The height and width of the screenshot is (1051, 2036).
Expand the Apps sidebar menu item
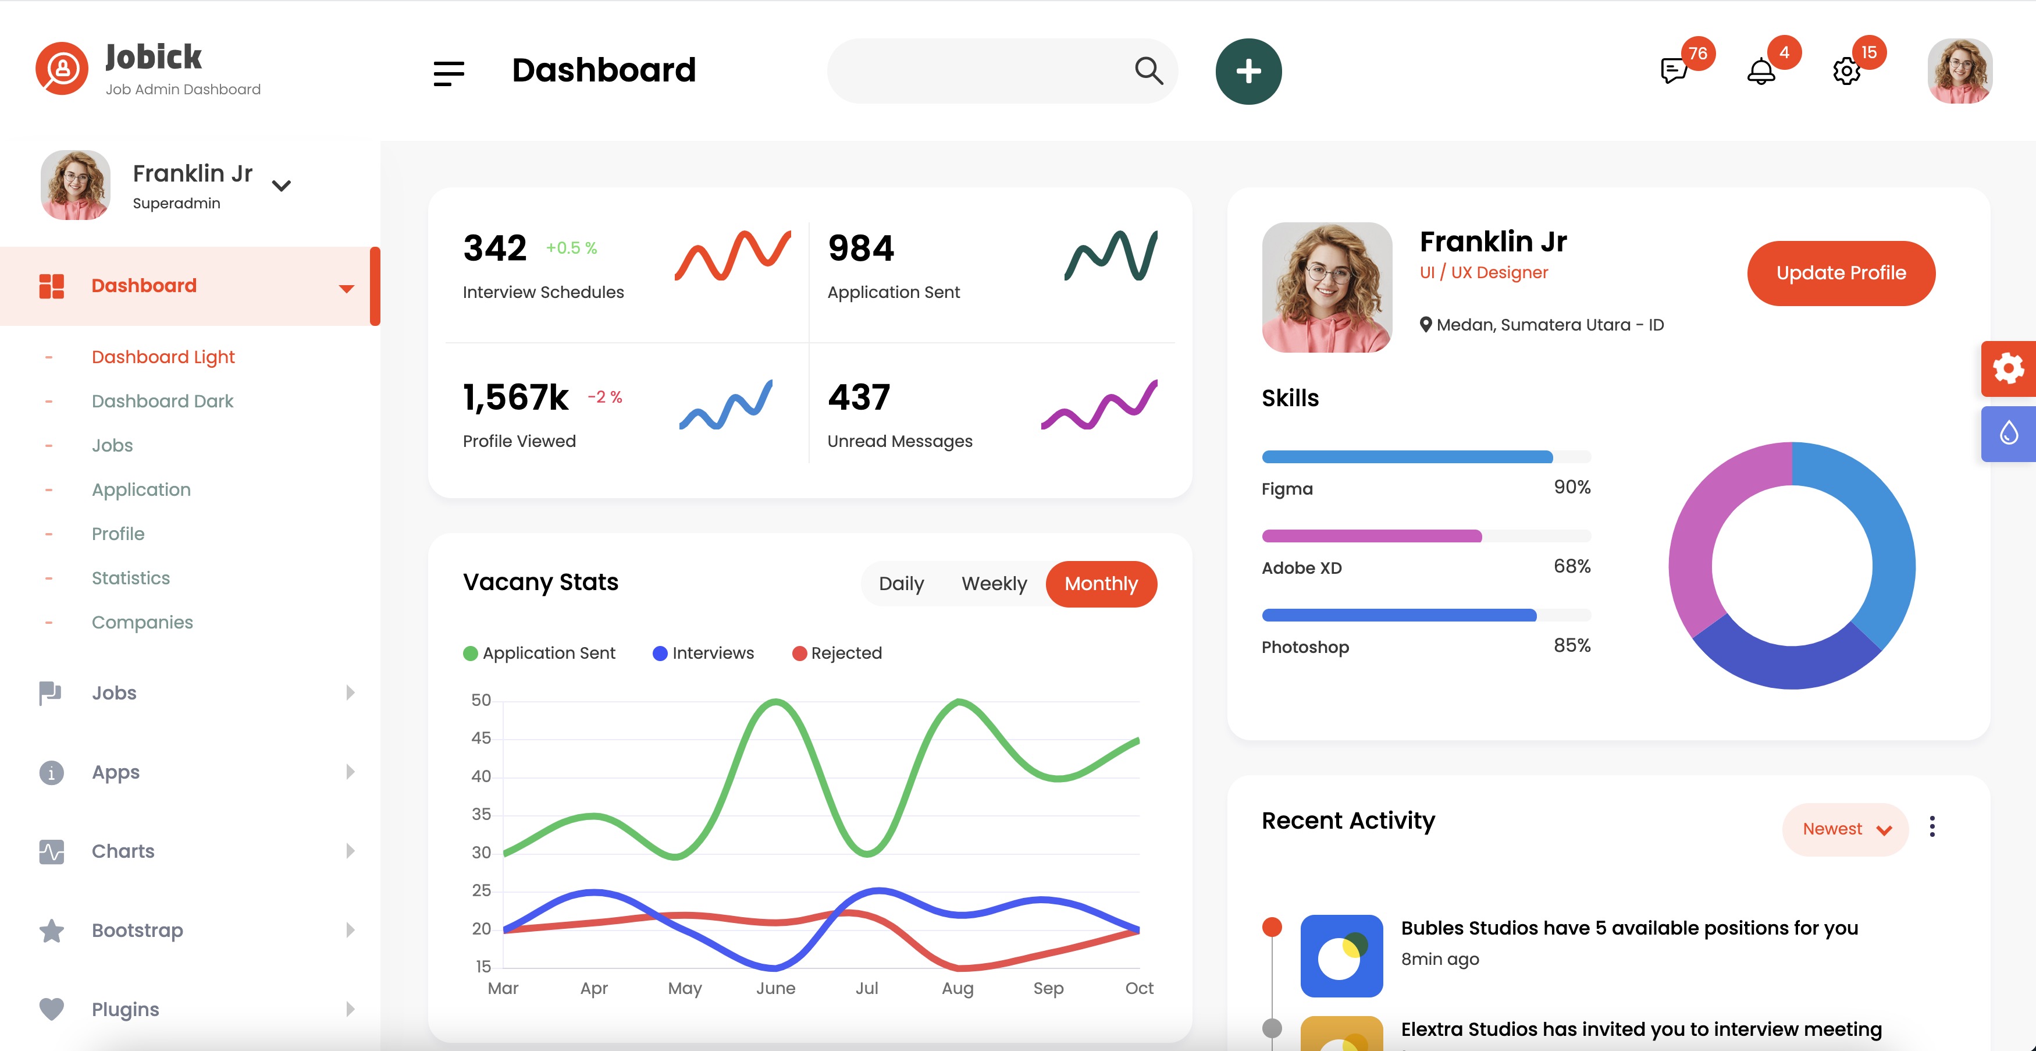coord(114,772)
